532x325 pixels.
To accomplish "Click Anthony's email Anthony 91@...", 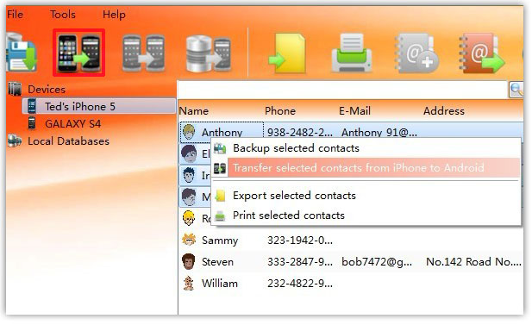I will click(x=379, y=132).
